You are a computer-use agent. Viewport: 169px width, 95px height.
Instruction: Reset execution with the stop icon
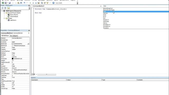36,3
